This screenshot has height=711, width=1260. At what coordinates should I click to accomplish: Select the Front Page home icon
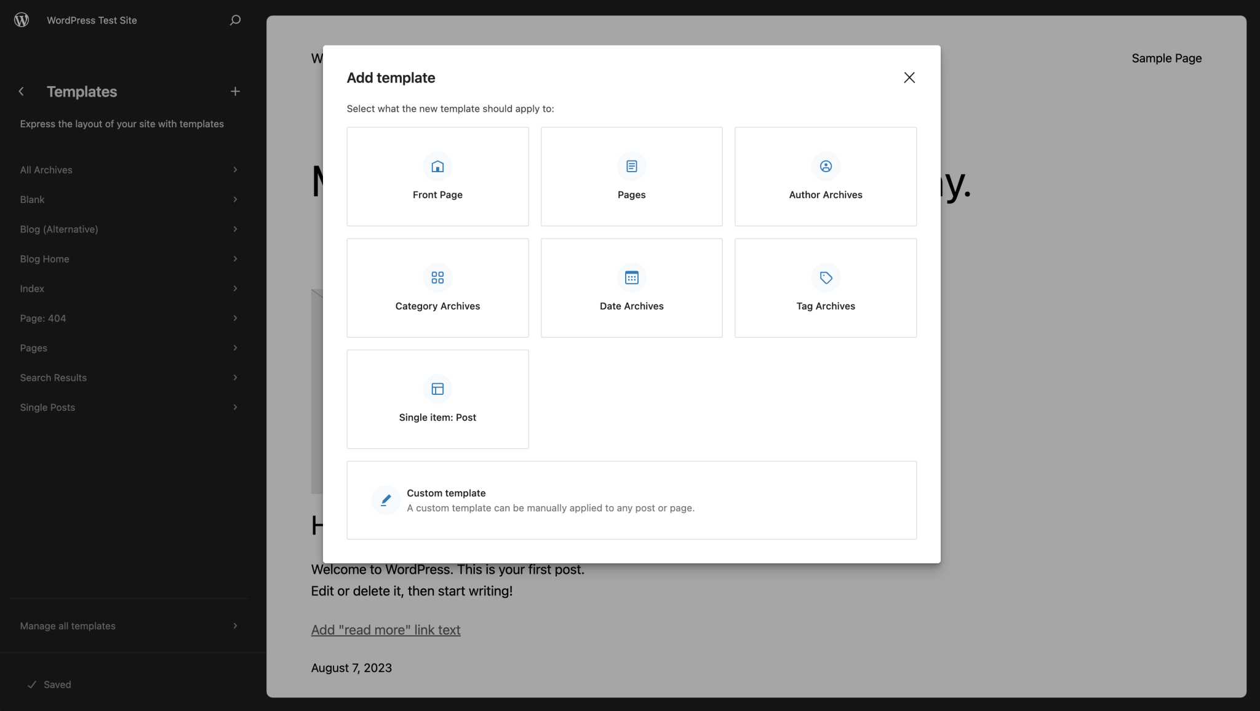click(x=437, y=166)
